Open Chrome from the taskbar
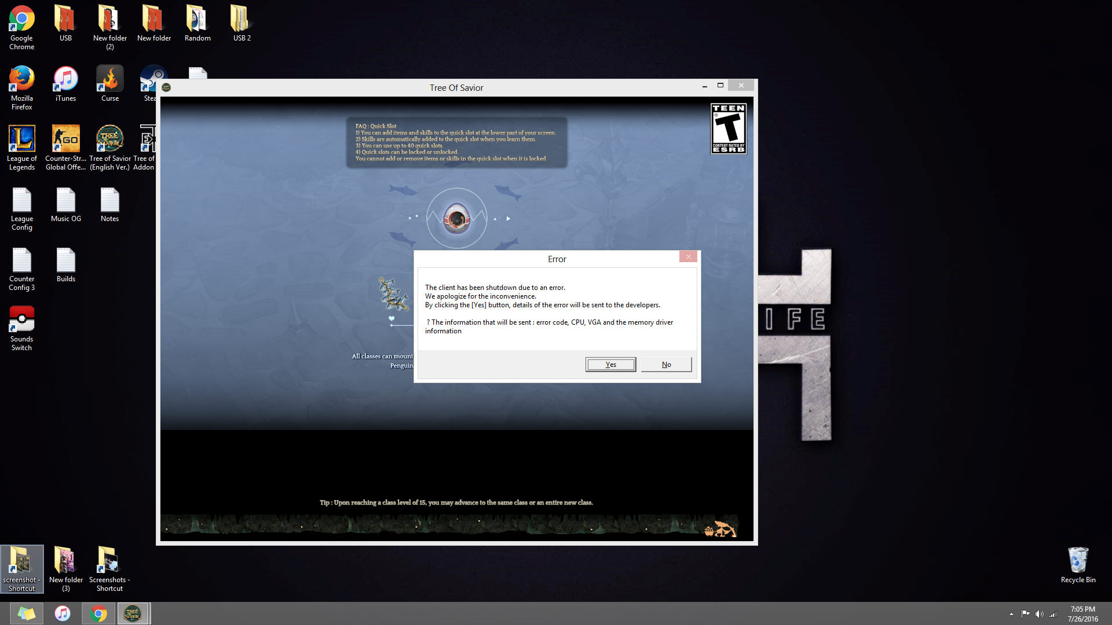 click(98, 613)
